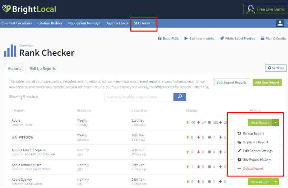Sort the table by Last Run column

(x=139, y=111)
